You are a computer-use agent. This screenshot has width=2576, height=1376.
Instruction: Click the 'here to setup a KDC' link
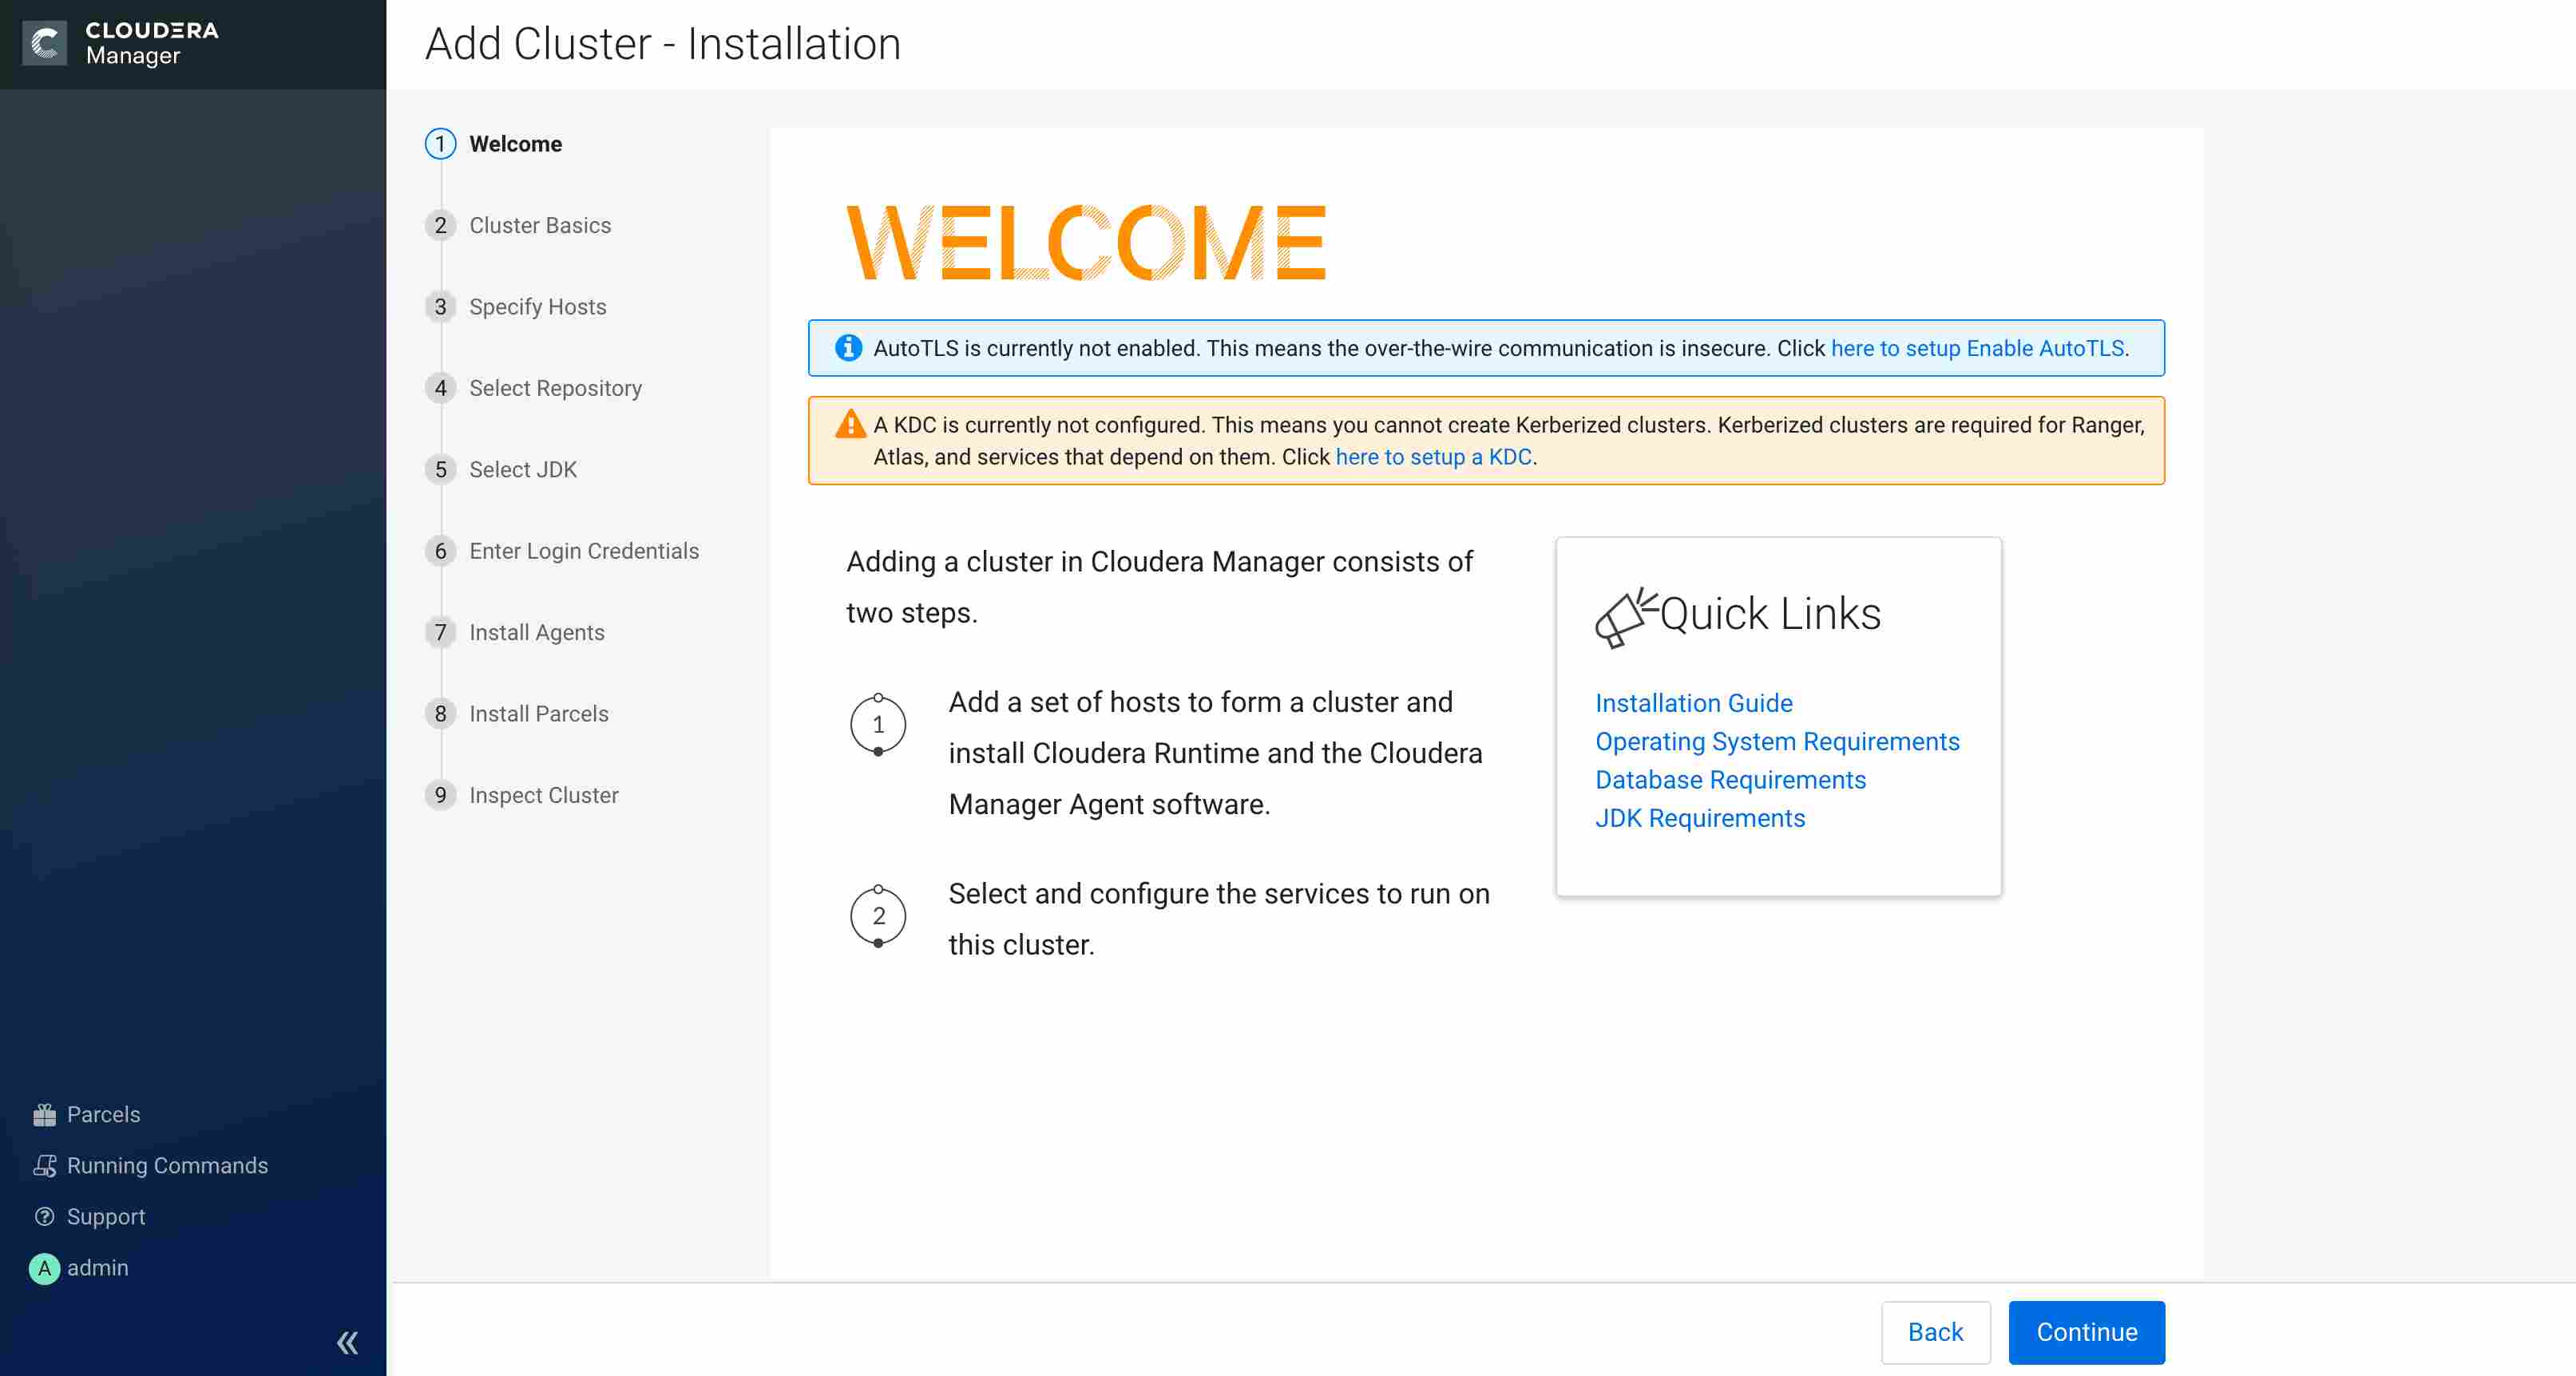click(x=1433, y=457)
